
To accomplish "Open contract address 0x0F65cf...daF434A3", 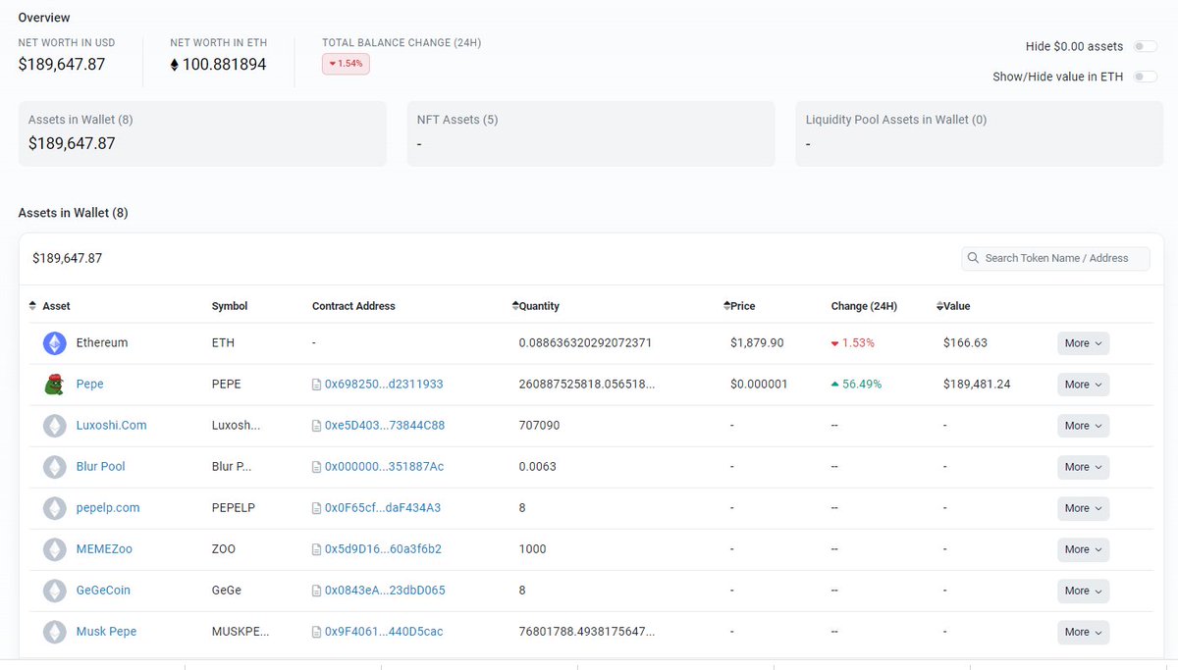I will pyautogui.click(x=383, y=508).
